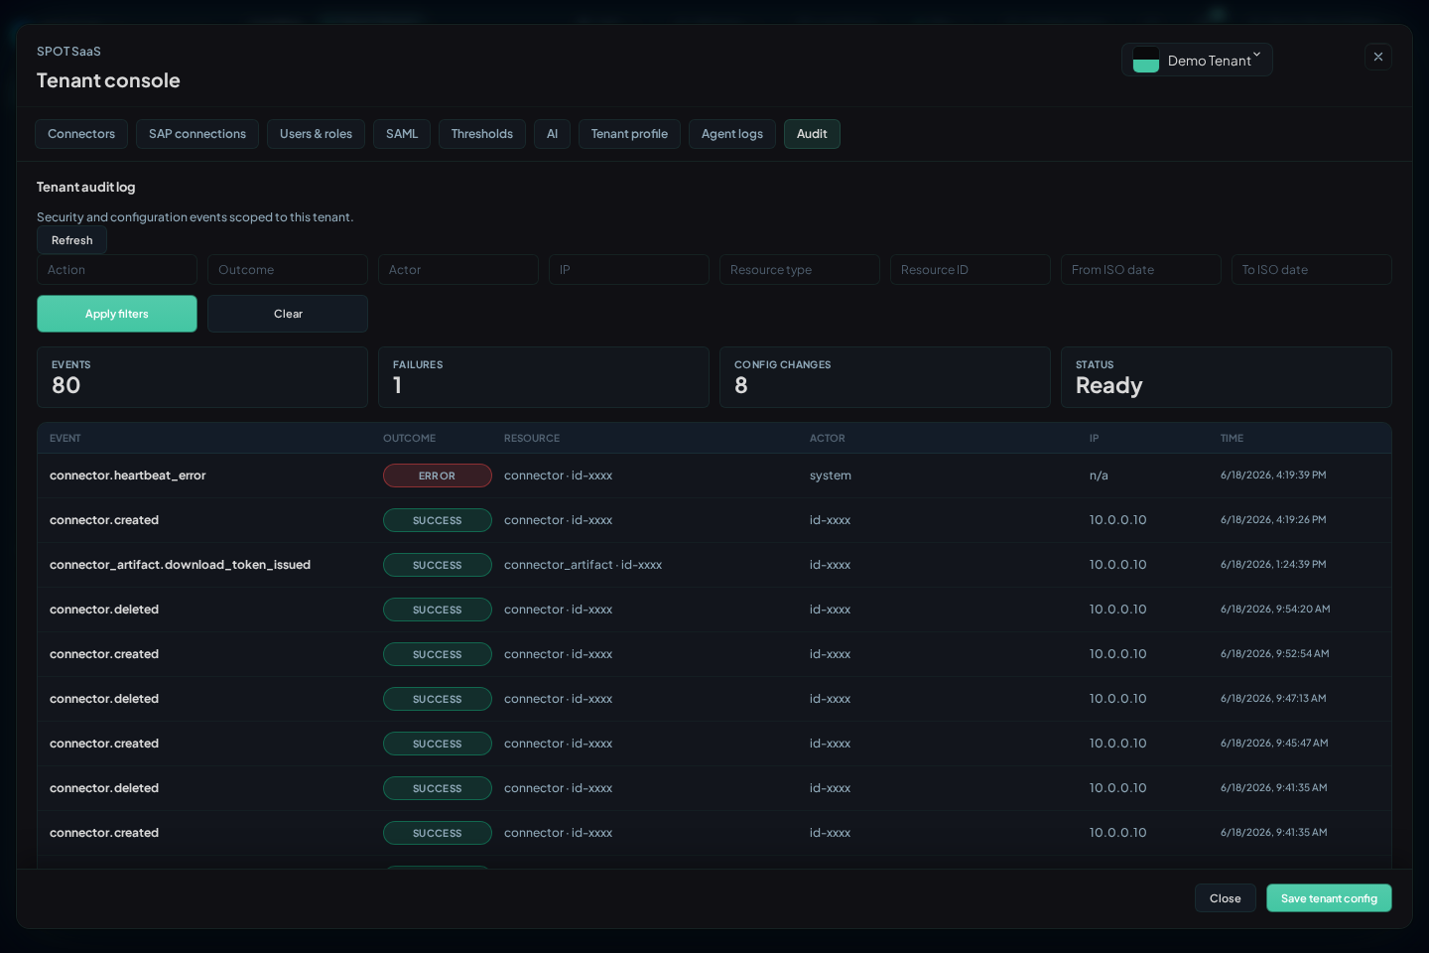Click the RESOURCE column header
Image resolution: width=1429 pixels, height=953 pixels.
click(532, 438)
